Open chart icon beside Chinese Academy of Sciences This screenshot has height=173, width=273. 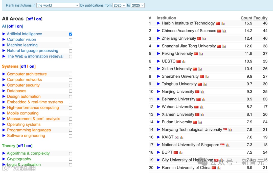click(x=224, y=31)
